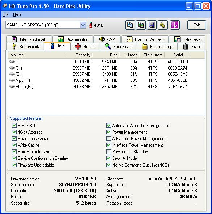
Task: Click the HD Tune title bar app icon
Action: pyautogui.click(x=5, y=6)
